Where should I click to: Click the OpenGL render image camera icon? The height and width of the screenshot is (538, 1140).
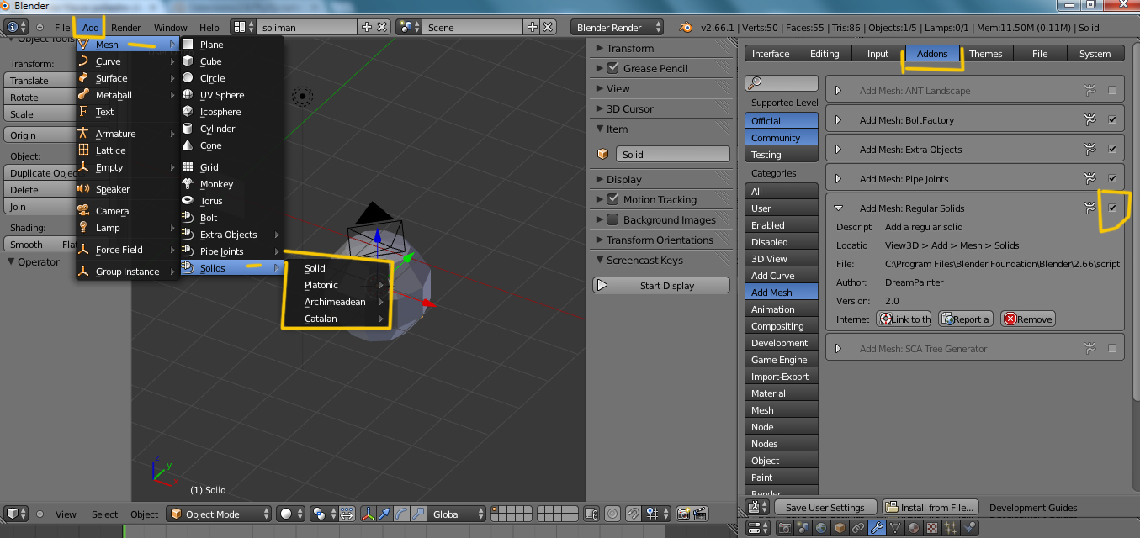pos(684,514)
